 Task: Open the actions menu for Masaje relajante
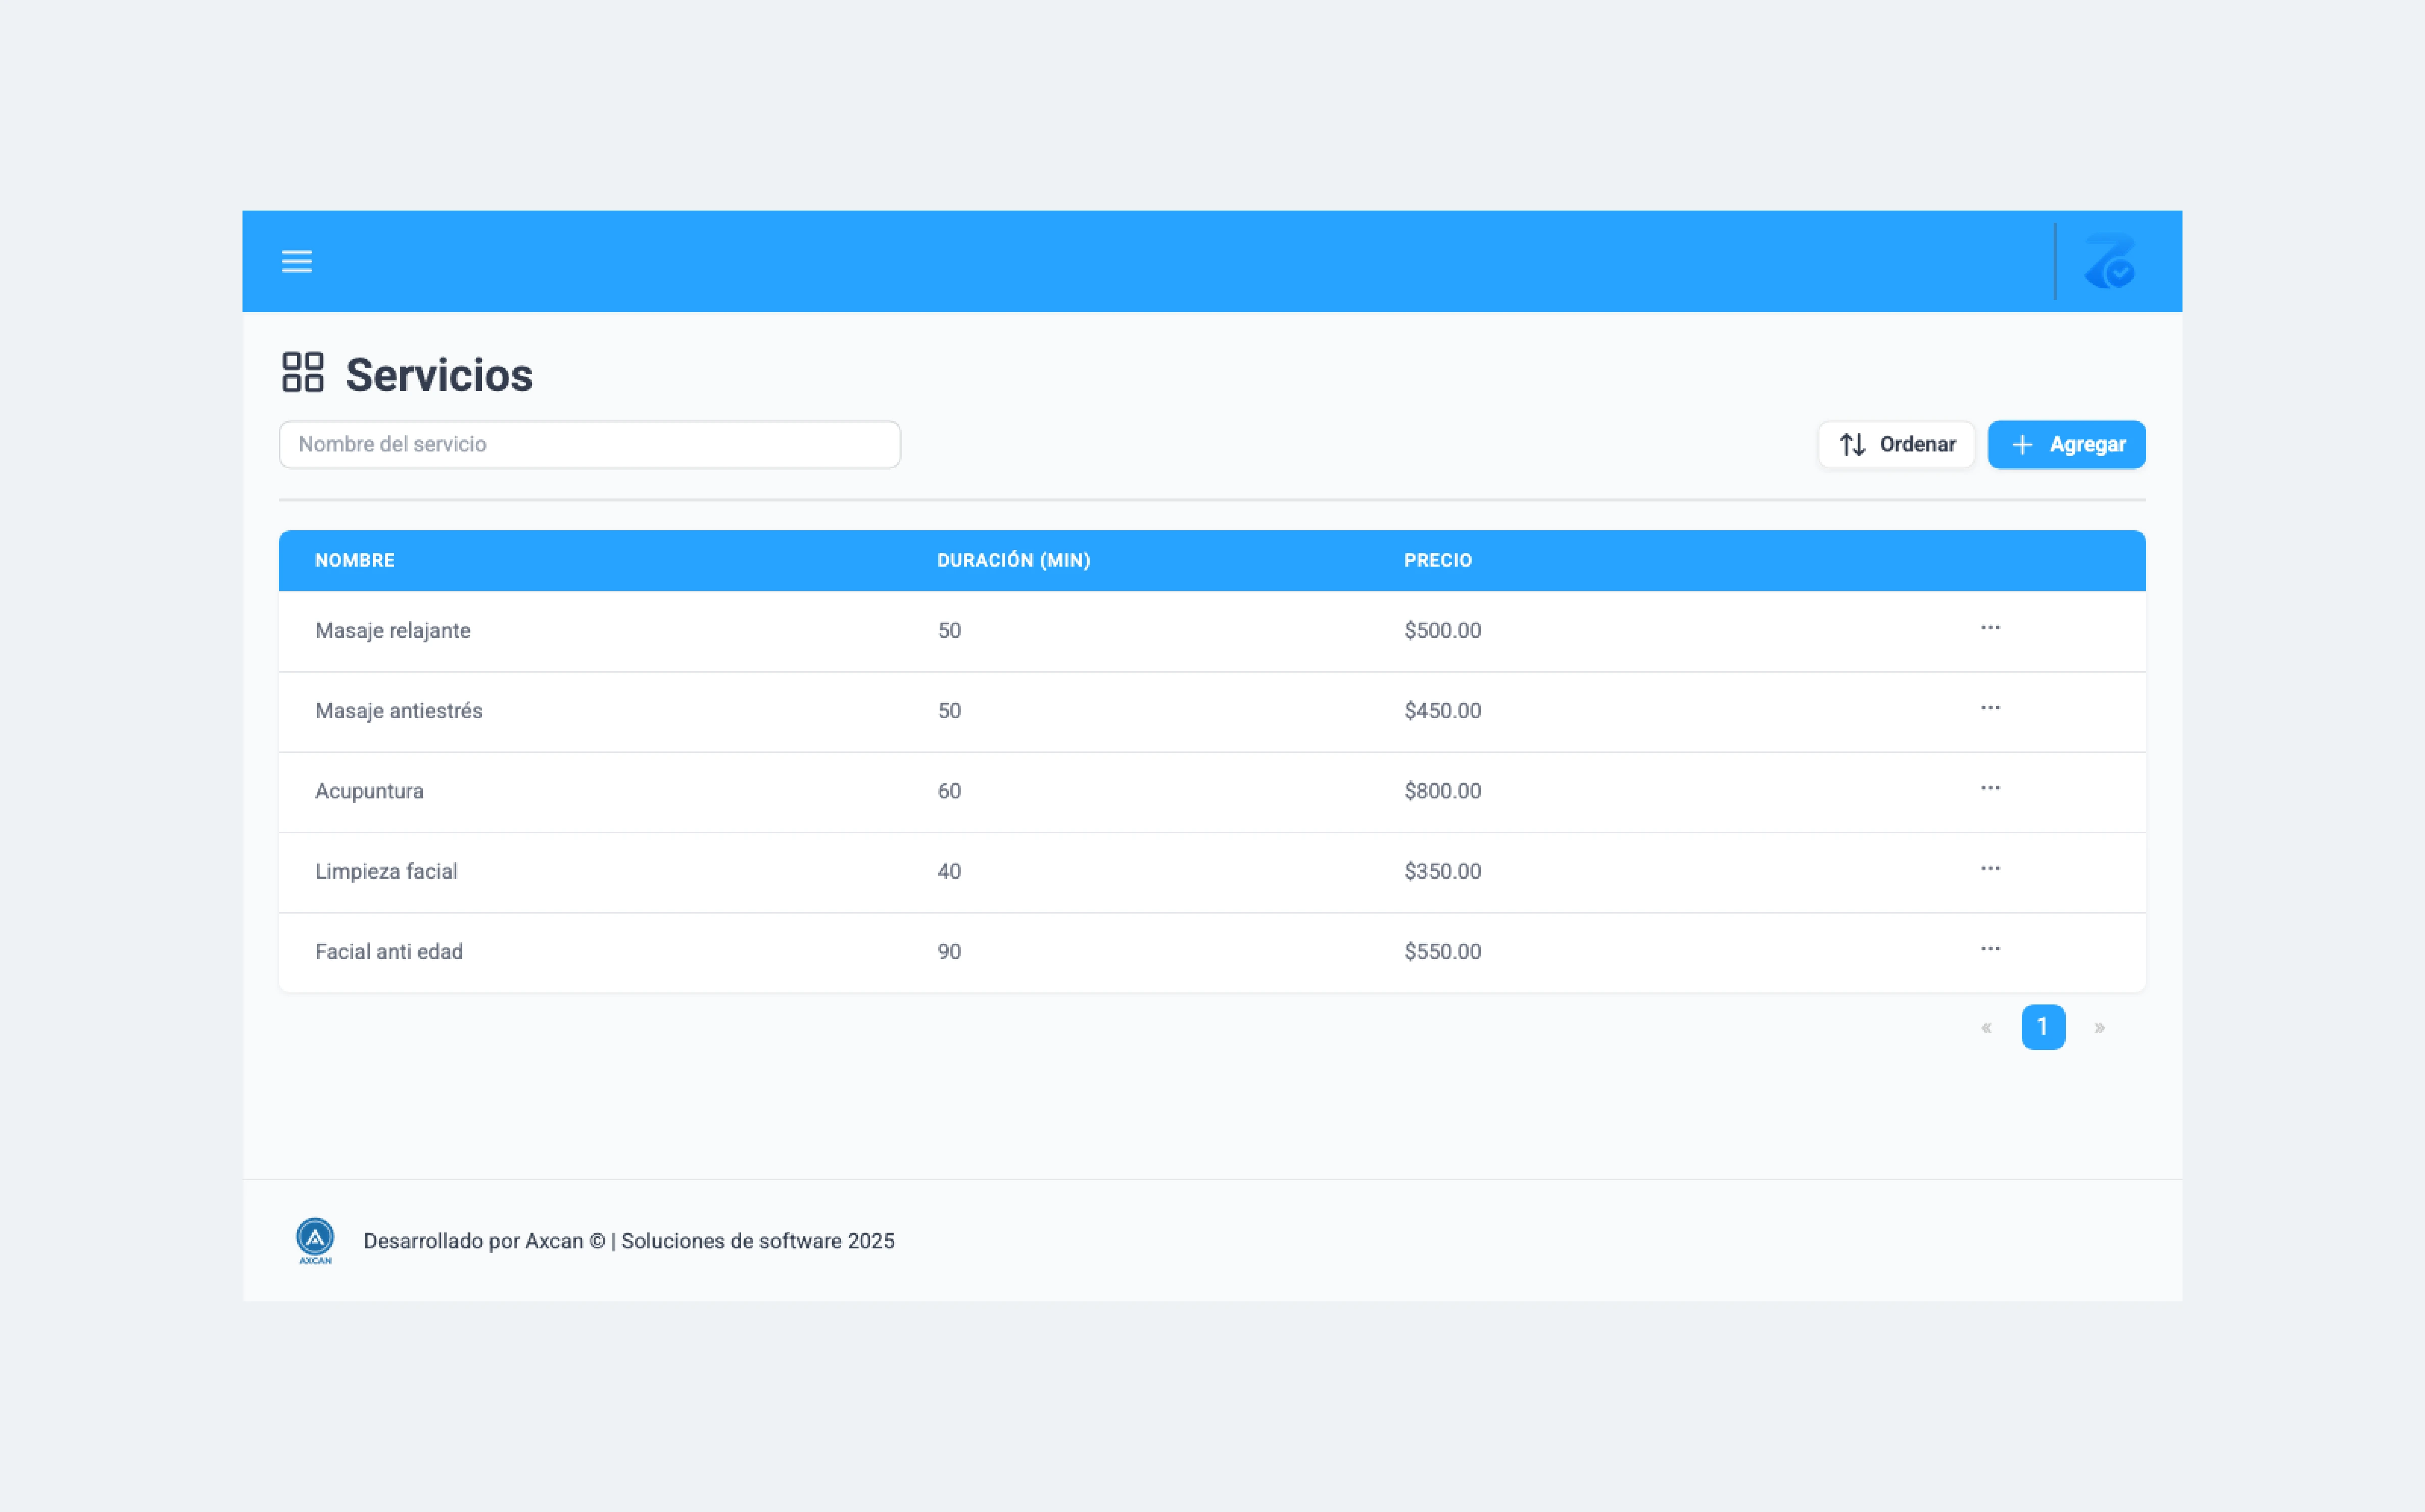coord(1990,628)
